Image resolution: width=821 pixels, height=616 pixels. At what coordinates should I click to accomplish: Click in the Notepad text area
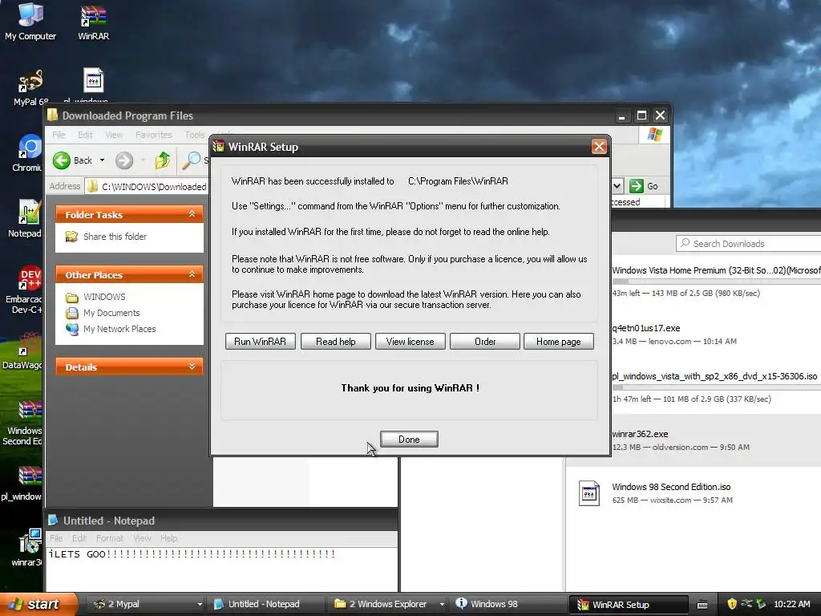click(222, 570)
